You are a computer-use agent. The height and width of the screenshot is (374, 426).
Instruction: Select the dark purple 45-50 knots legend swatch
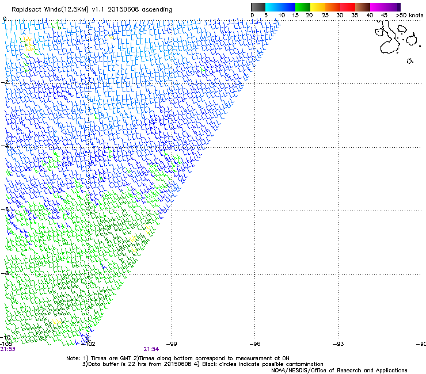click(x=393, y=7)
